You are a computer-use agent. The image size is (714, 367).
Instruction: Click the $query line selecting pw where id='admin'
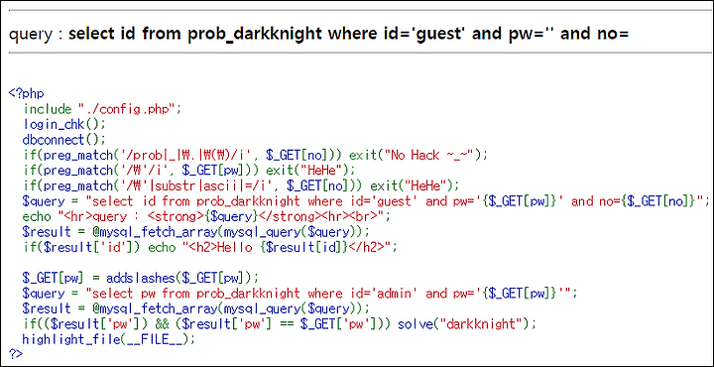click(x=300, y=294)
